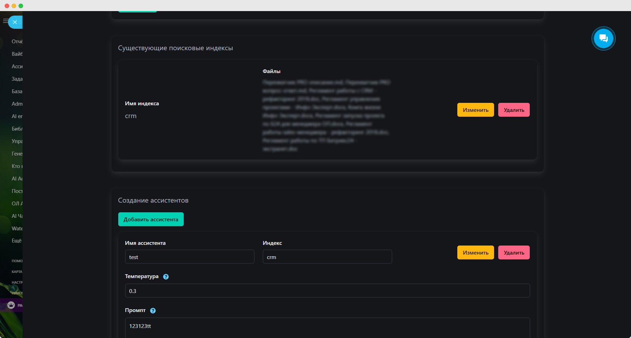Show help tooltip for Промпт
Image resolution: width=631 pixels, height=338 pixels.
[153, 311]
